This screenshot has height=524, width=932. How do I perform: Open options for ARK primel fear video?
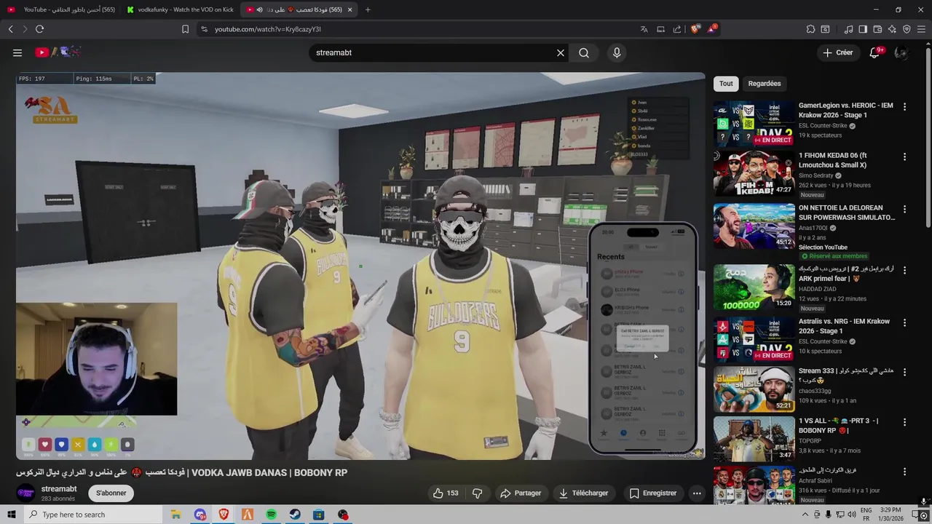tap(904, 270)
